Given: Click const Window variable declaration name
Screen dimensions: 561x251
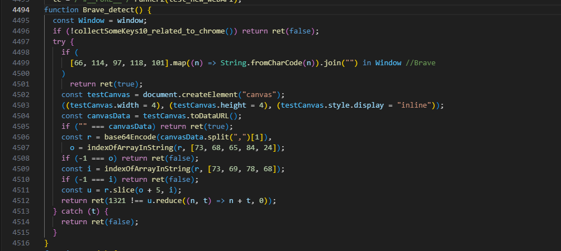Looking at the screenshot, I should (x=91, y=20).
